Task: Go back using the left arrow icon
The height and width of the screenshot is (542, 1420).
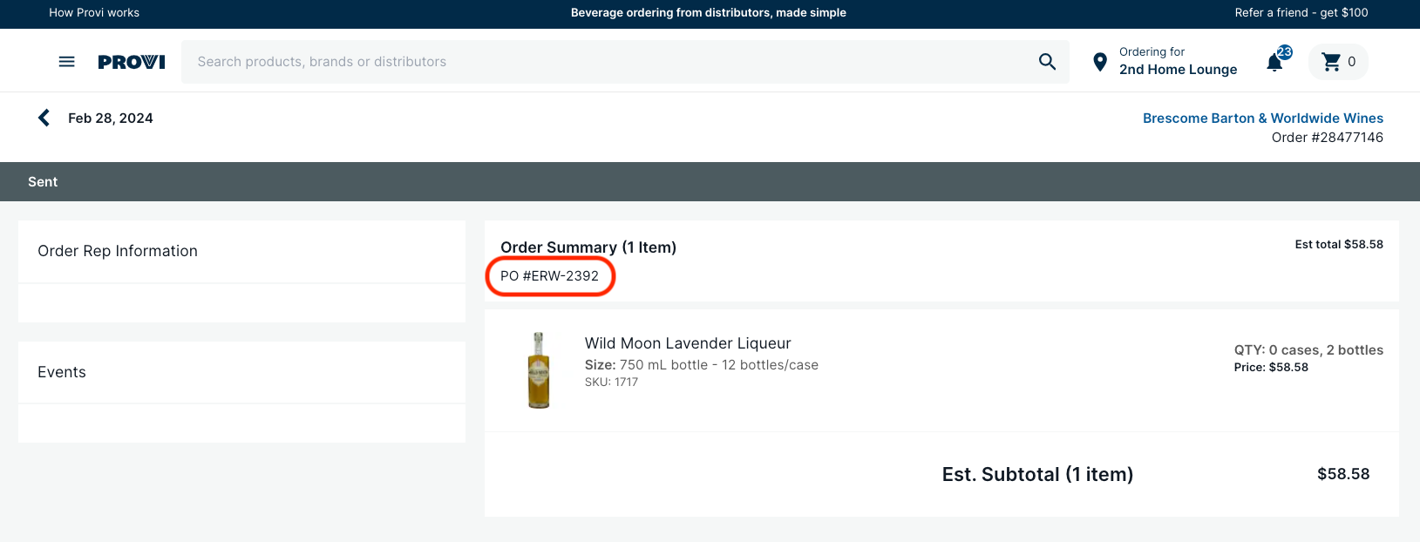Action: pyautogui.click(x=43, y=117)
